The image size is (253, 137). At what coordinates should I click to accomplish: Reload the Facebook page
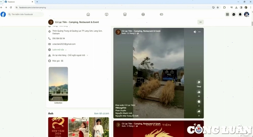point(11,7)
